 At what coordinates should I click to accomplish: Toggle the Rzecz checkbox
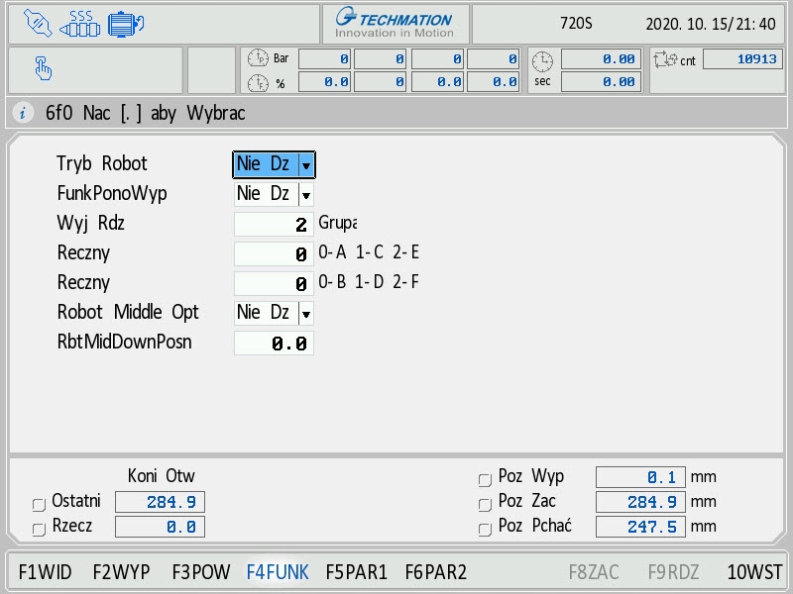click(40, 530)
